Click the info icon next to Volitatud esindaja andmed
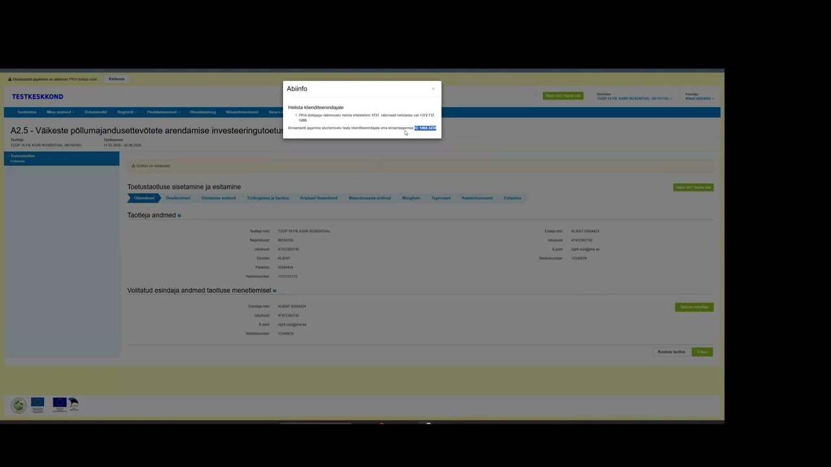 [275, 291]
